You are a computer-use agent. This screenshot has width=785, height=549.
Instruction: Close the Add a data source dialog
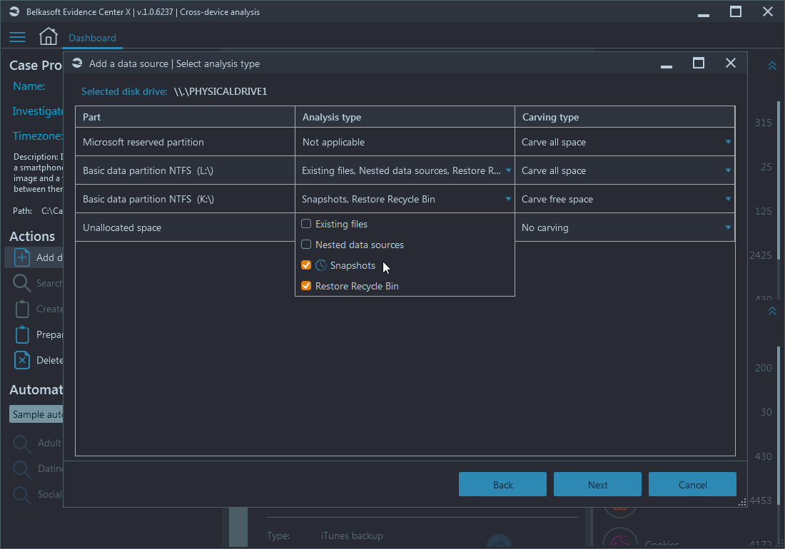tap(731, 63)
